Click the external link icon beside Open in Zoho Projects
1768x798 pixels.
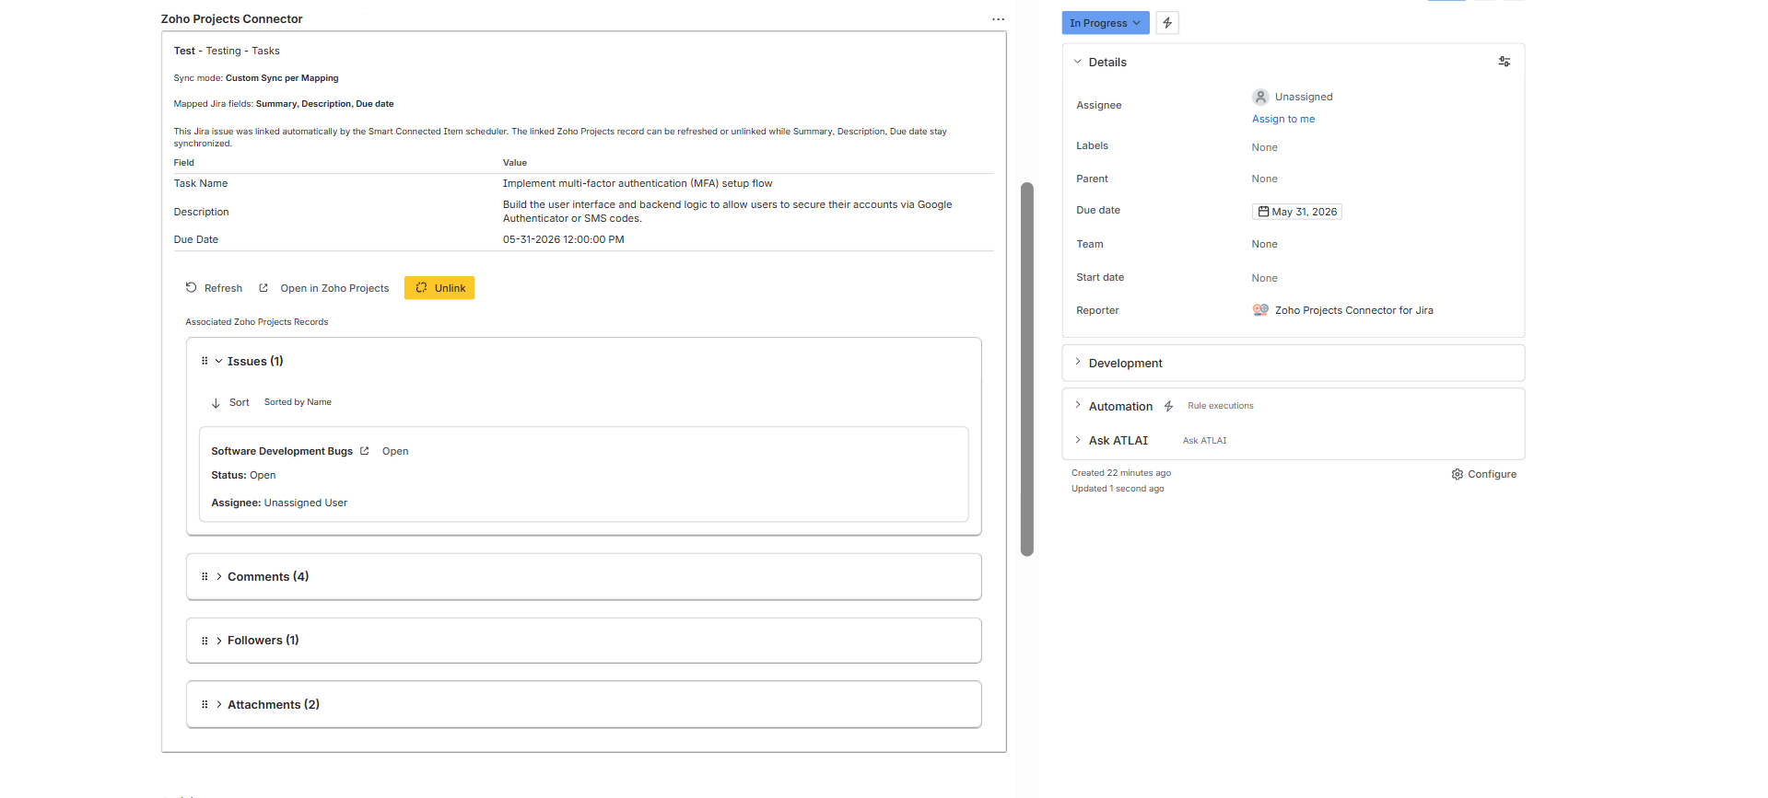coord(263,288)
